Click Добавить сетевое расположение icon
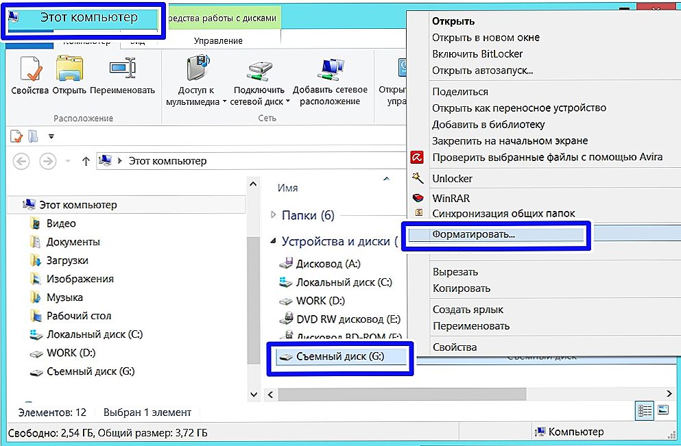The height and width of the screenshot is (446, 681). [x=330, y=70]
